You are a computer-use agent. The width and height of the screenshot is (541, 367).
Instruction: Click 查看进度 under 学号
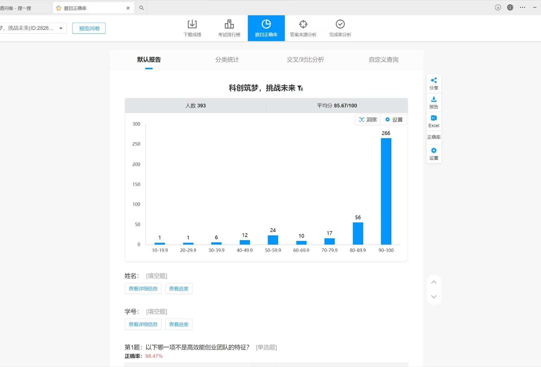tap(178, 325)
